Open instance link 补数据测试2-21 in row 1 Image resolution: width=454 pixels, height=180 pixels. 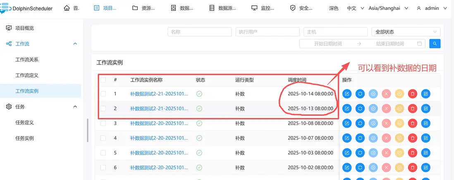click(159, 94)
